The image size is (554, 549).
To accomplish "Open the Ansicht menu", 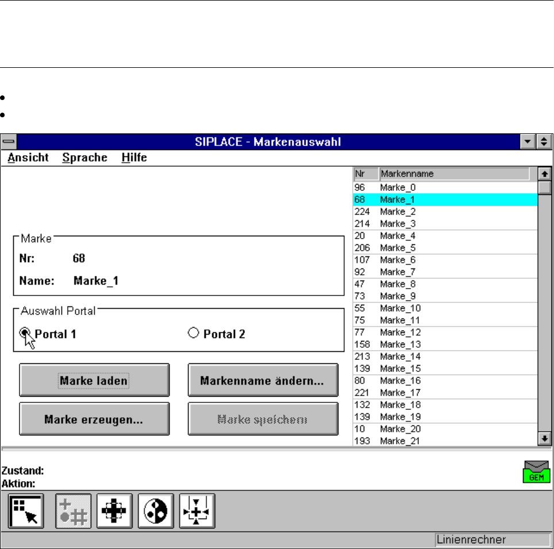I will (x=28, y=158).
